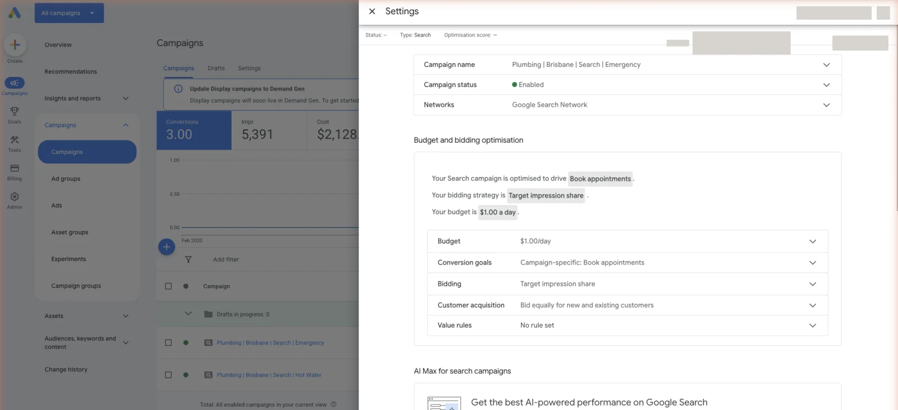Image resolution: width=898 pixels, height=410 pixels.
Task: Click the status dot column header
Action: (186, 286)
